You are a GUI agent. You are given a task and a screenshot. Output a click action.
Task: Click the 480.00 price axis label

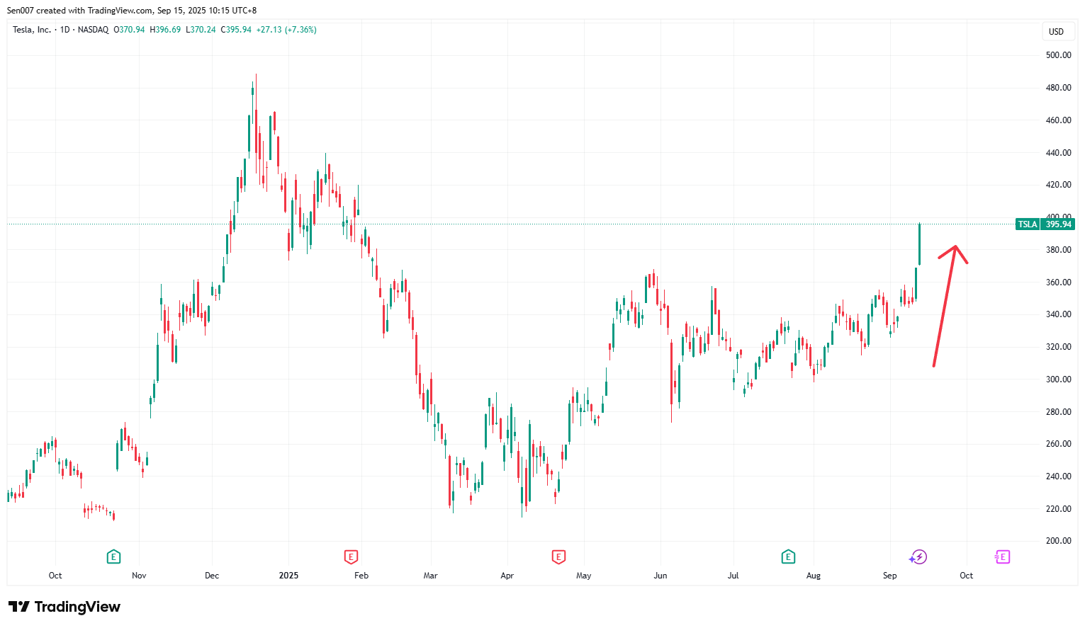1059,88
